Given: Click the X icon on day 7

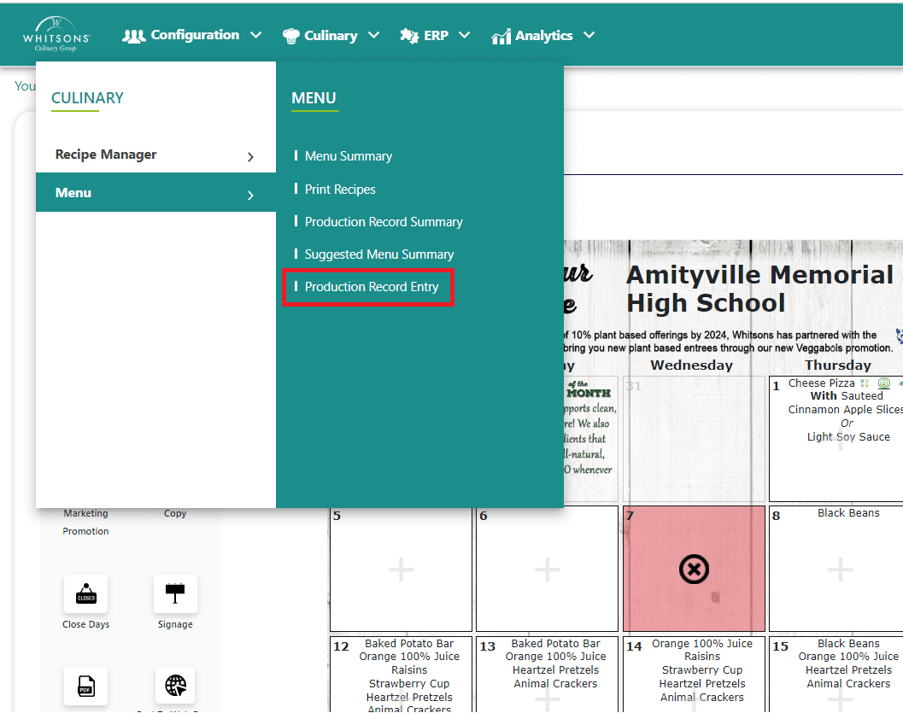Looking at the screenshot, I should point(694,570).
